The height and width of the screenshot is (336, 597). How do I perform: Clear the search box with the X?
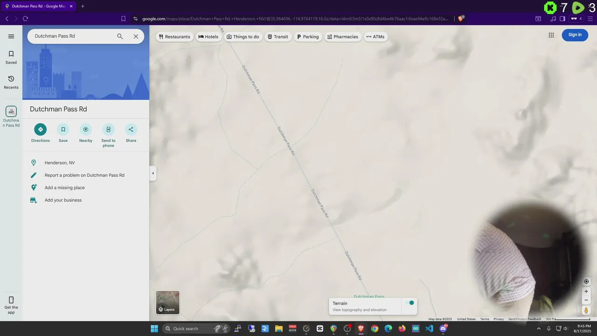tap(136, 36)
